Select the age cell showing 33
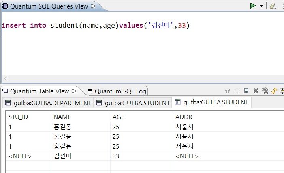This screenshot has height=173, width=284. pyautogui.click(x=142, y=156)
